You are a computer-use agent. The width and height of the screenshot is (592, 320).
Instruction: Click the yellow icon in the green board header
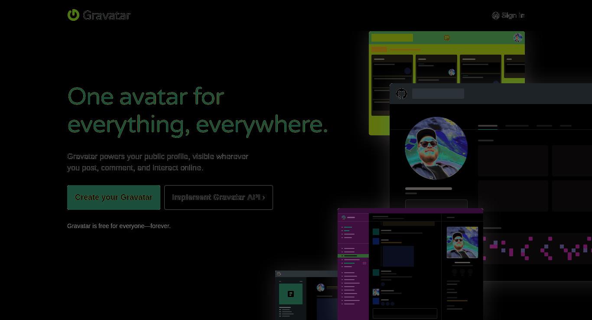pyautogui.click(x=447, y=38)
